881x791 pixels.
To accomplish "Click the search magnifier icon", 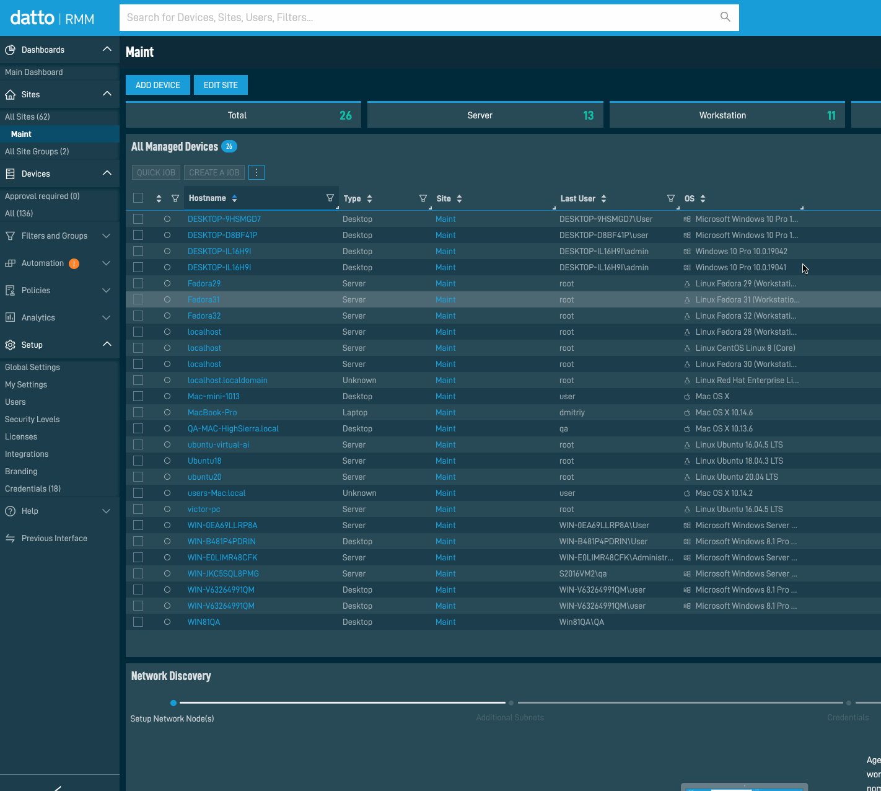I will (x=725, y=17).
